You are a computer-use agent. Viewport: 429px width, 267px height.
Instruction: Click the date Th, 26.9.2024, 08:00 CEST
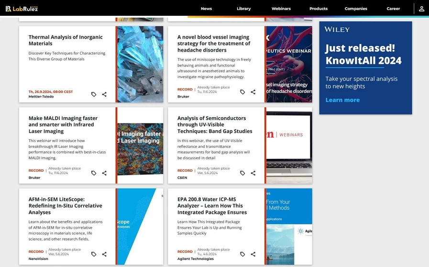click(x=51, y=92)
